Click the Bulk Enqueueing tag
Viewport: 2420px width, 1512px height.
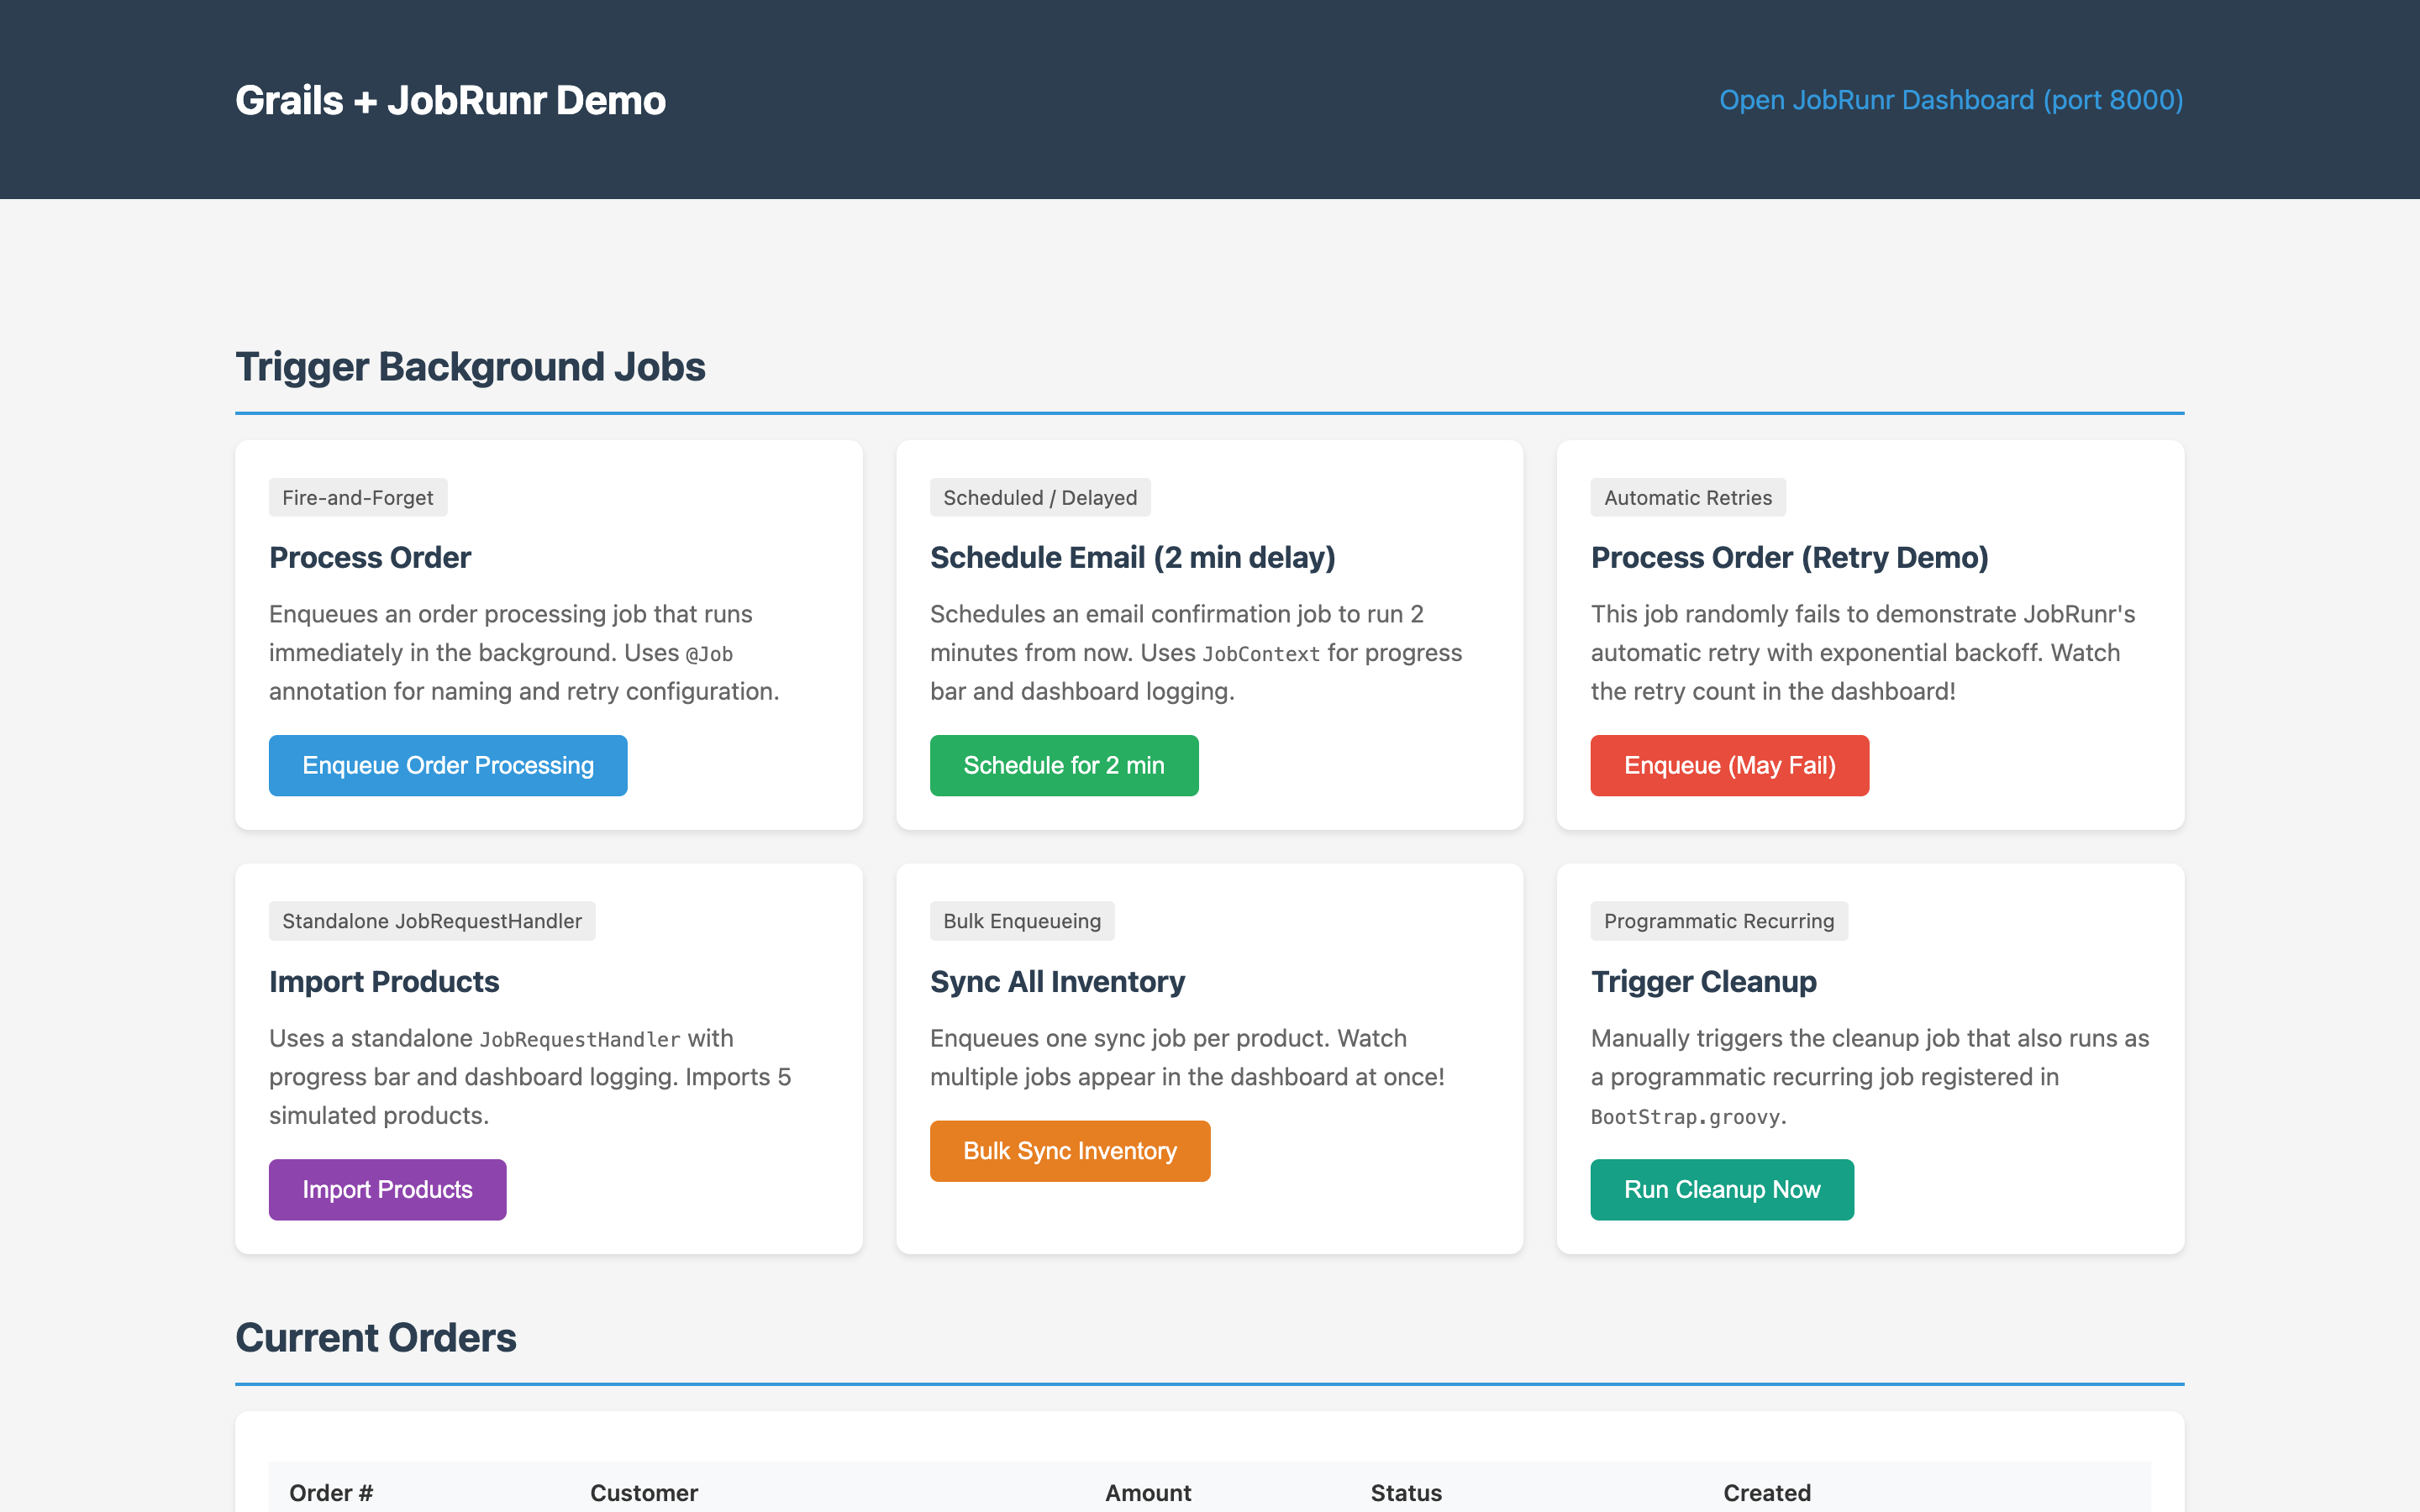1022,921
